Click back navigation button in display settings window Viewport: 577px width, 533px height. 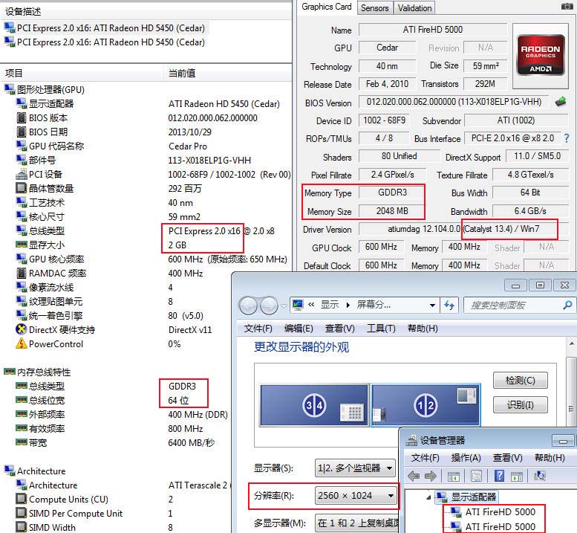[249, 306]
